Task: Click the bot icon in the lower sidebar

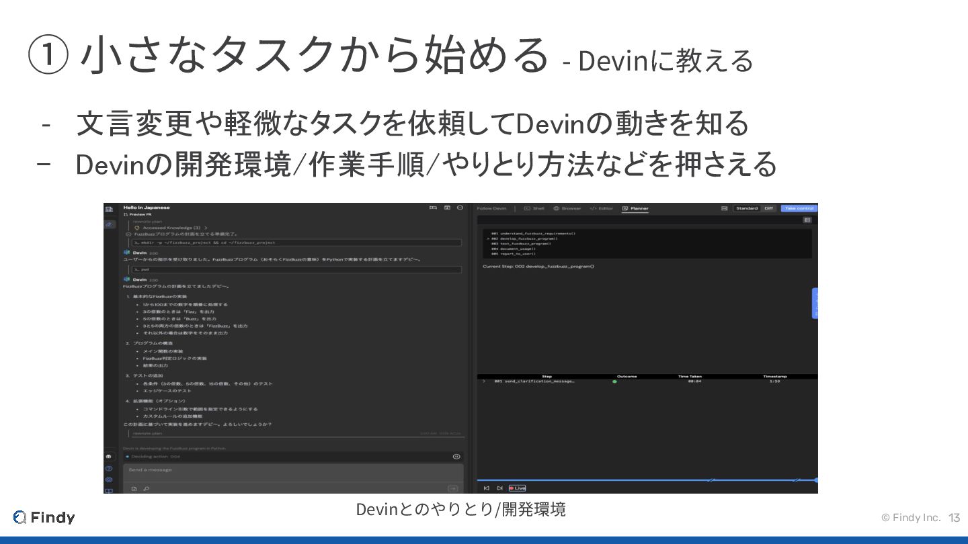Action: tap(109, 457)
